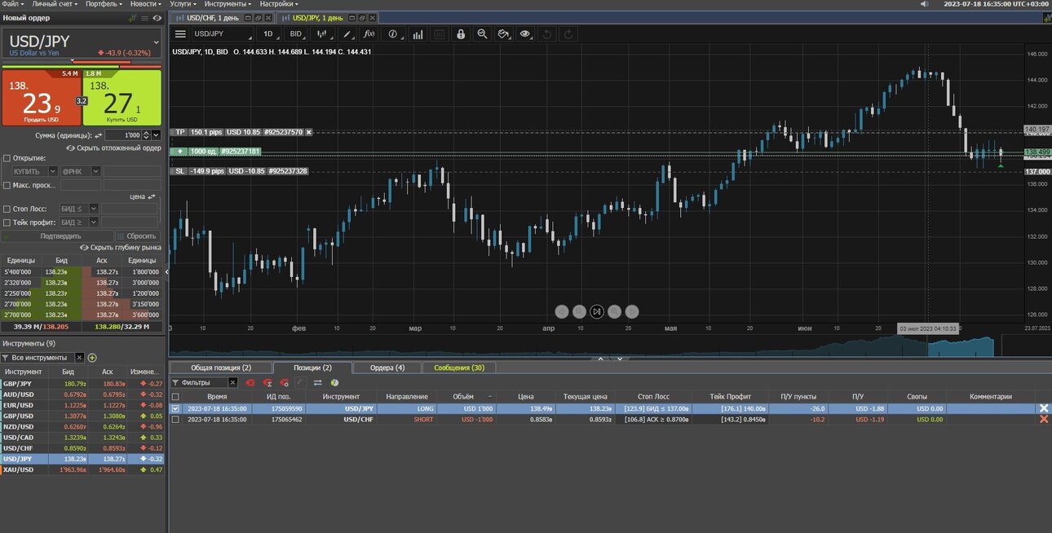Close the USD/JPY position with red X
Screen dimensions: 1052x533
point(1043,408)
